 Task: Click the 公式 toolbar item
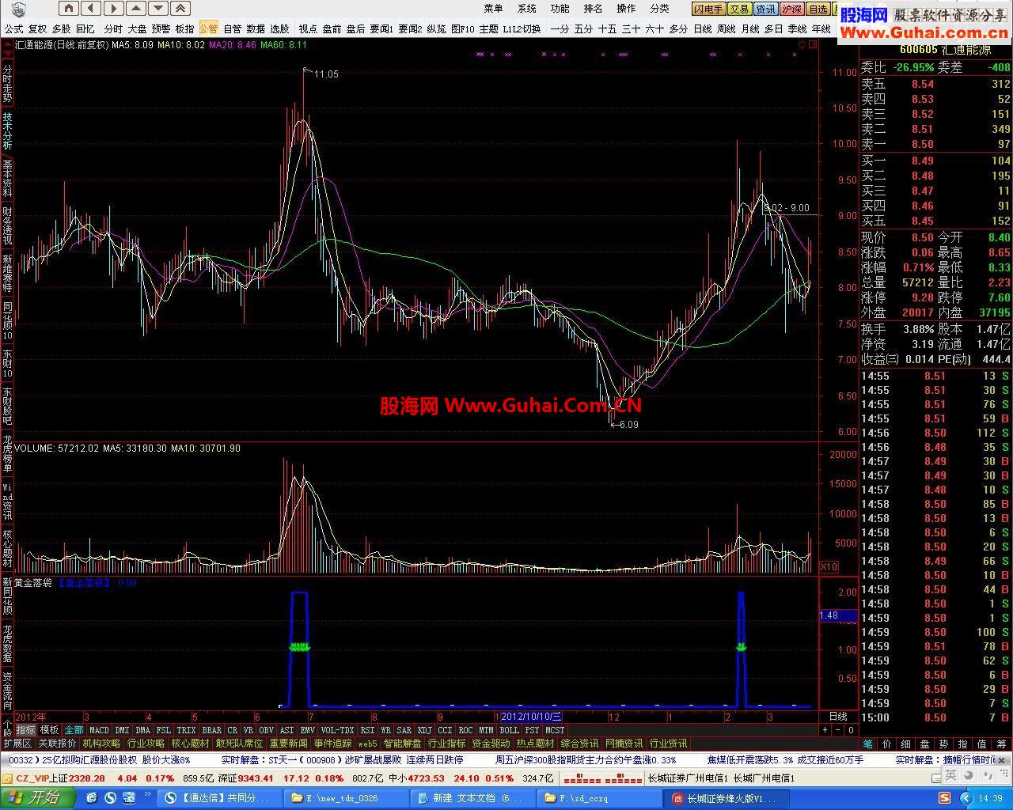pos(13,28)
